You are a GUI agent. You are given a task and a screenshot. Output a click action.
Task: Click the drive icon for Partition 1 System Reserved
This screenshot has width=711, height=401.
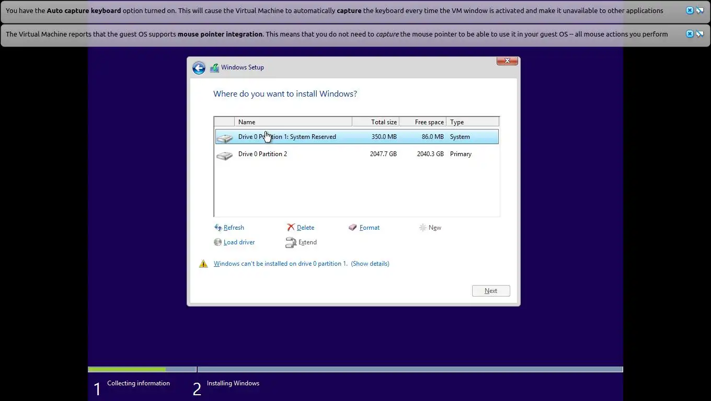tap(225, 137)
